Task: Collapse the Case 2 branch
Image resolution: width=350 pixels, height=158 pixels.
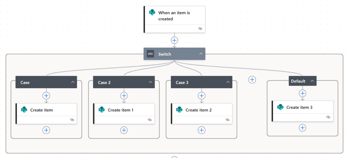Action: [150, 82]
